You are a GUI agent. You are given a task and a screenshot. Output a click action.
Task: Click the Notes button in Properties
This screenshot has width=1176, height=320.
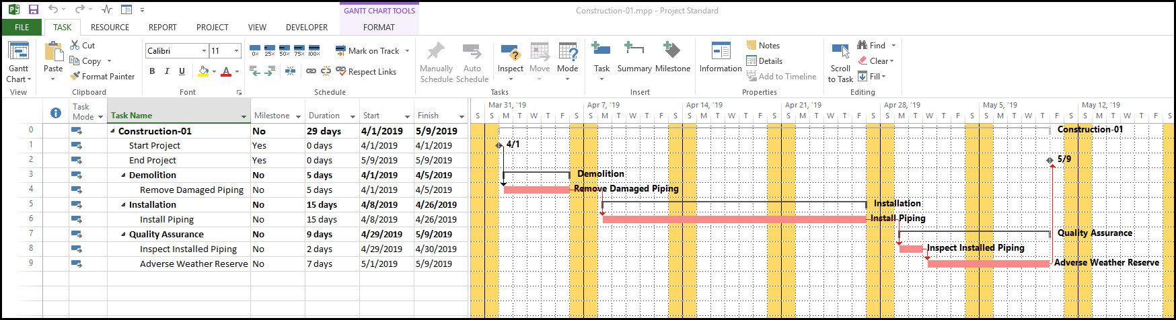pyautogui.click(x=763, y=46)
